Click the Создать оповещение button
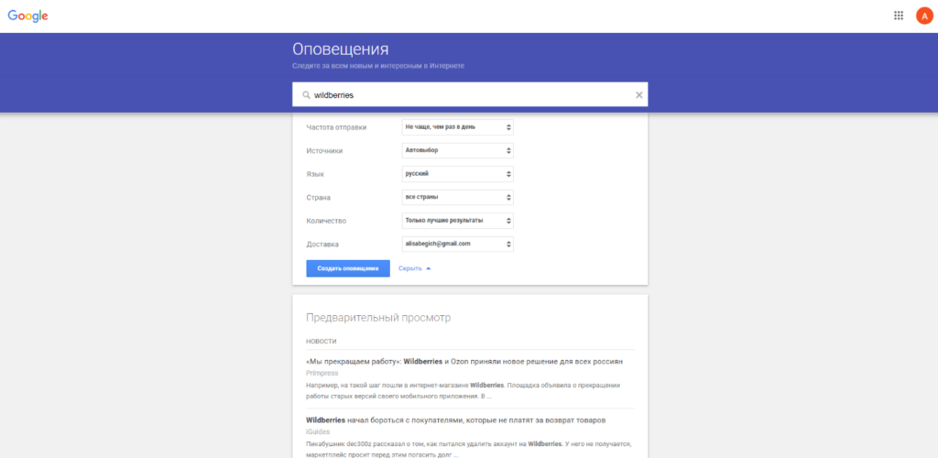Image resolution: width=938 pixels, height=458 pixels. (348, 268)
